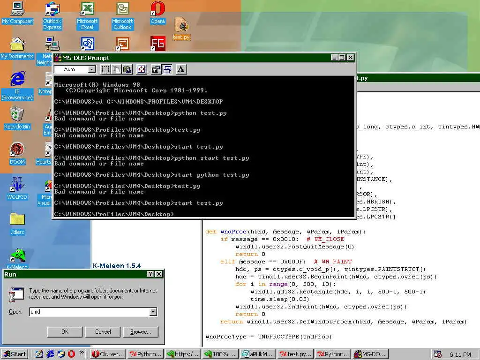Click the 'time.sleep(0.05)' line in editor
The image size is (480, 360).
[280, 299]
